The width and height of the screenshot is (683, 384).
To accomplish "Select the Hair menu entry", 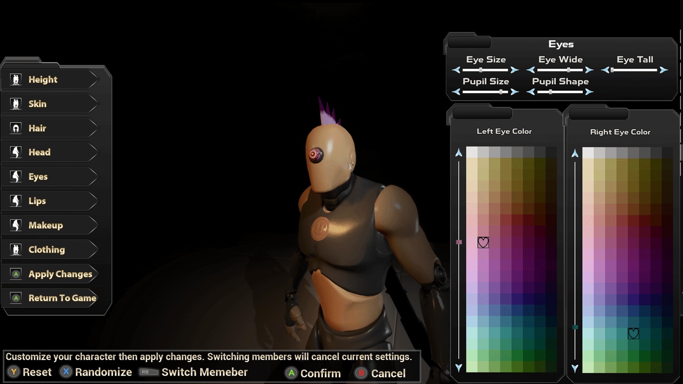I will [51, 128].
